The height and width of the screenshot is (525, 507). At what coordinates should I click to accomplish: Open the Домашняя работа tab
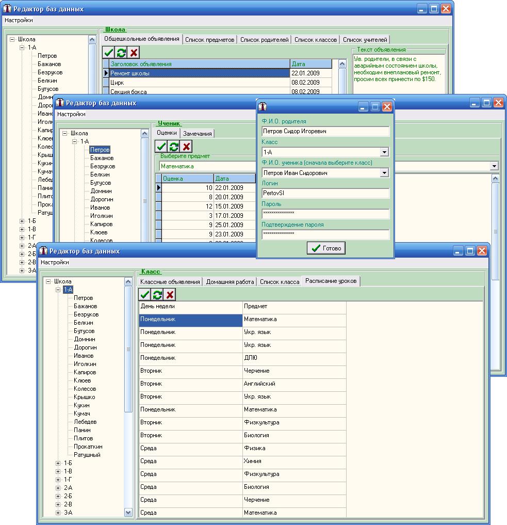tap(230, 282)
